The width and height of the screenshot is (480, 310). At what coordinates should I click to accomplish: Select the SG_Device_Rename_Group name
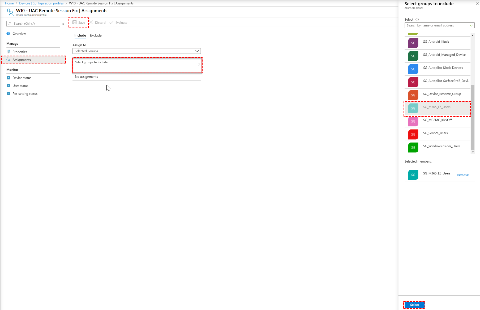[x=442, y=94]
